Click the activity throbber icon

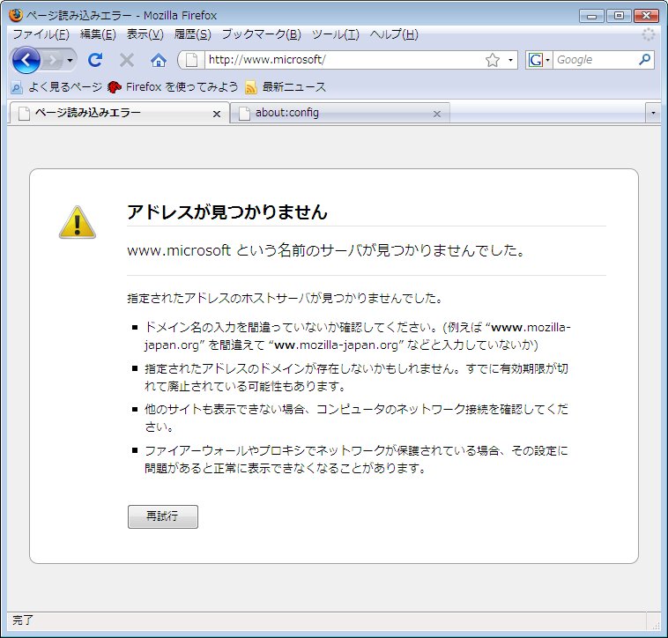pyautogui.click(x=649, y=34)
